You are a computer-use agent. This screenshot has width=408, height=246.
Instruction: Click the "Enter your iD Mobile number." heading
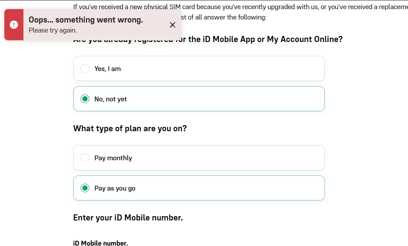point(128,218)
